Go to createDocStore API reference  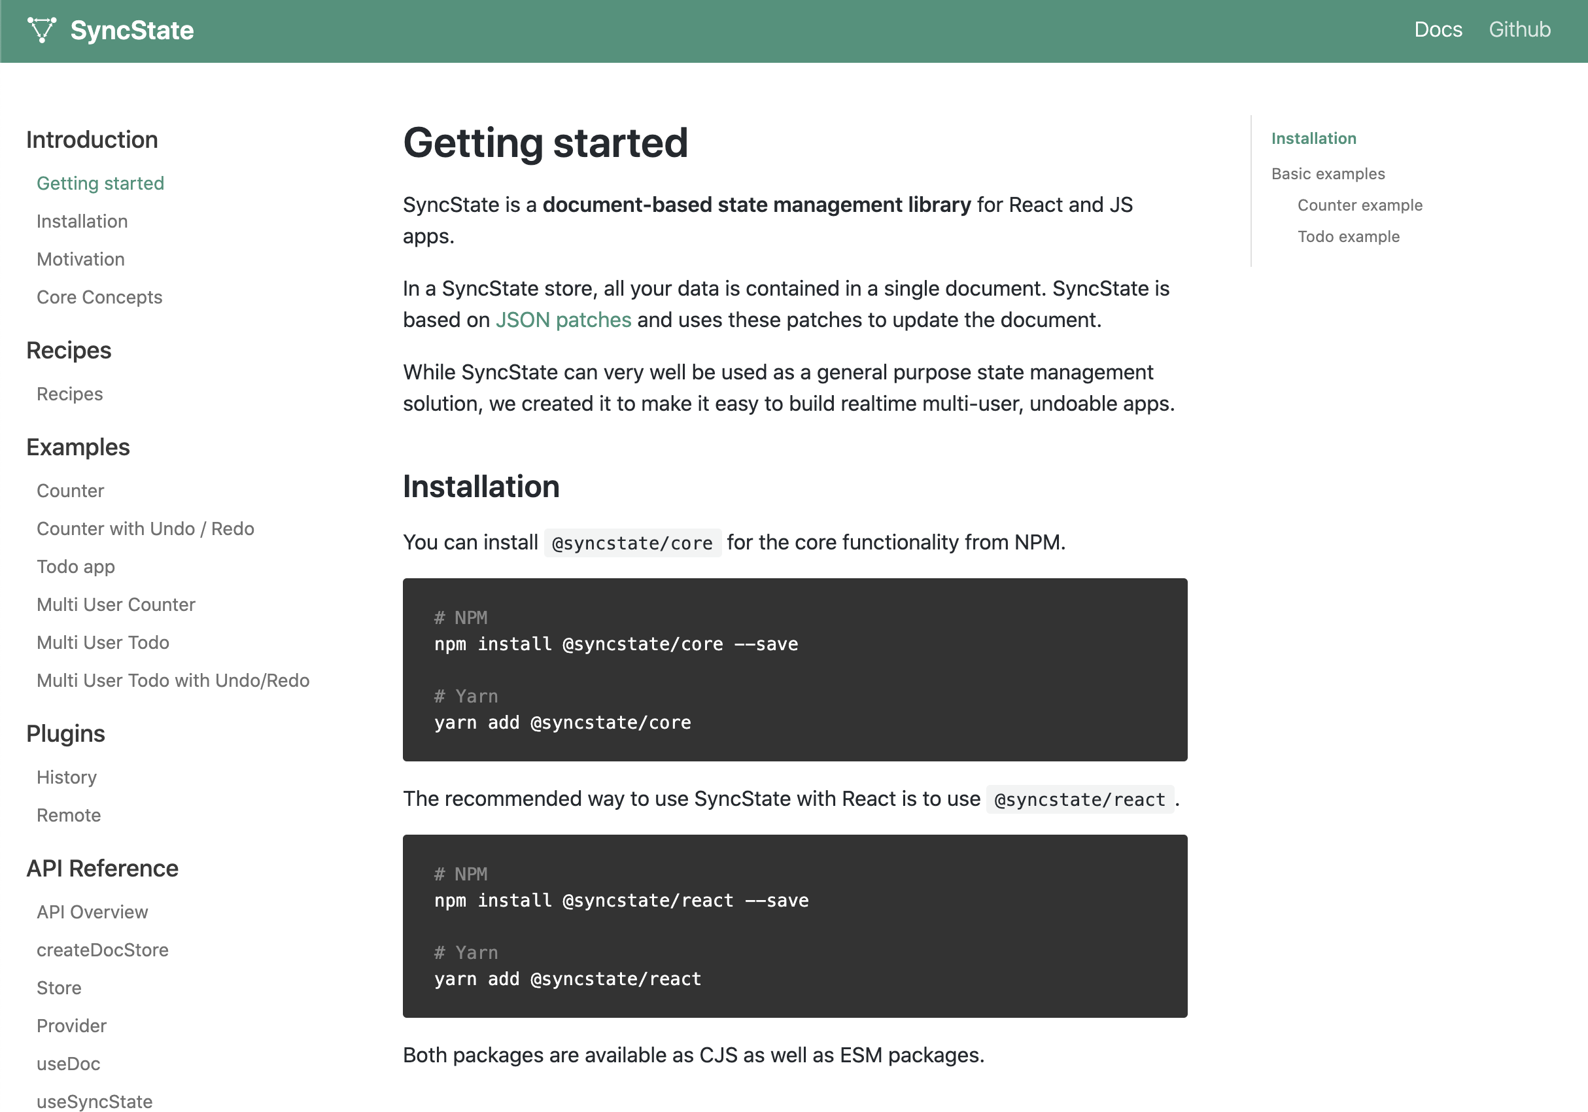[103, 950]
